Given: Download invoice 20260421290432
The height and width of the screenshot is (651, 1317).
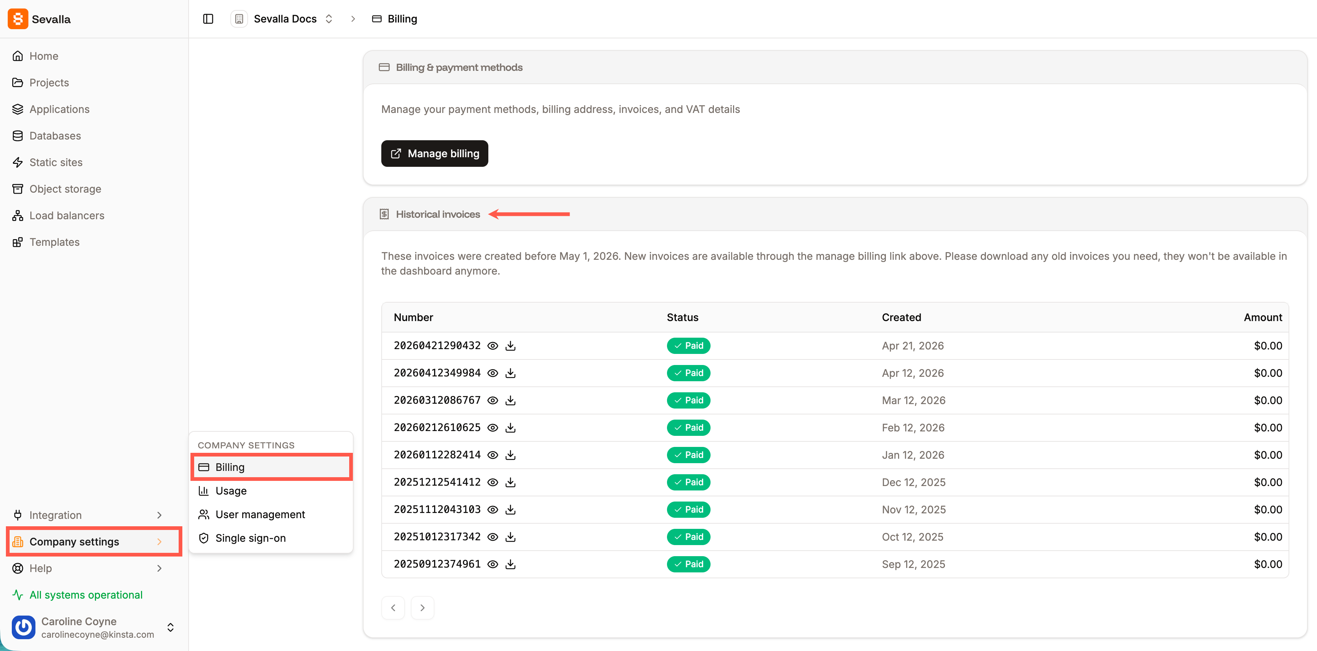Looking at the screenshot, I should click(510, 346).
